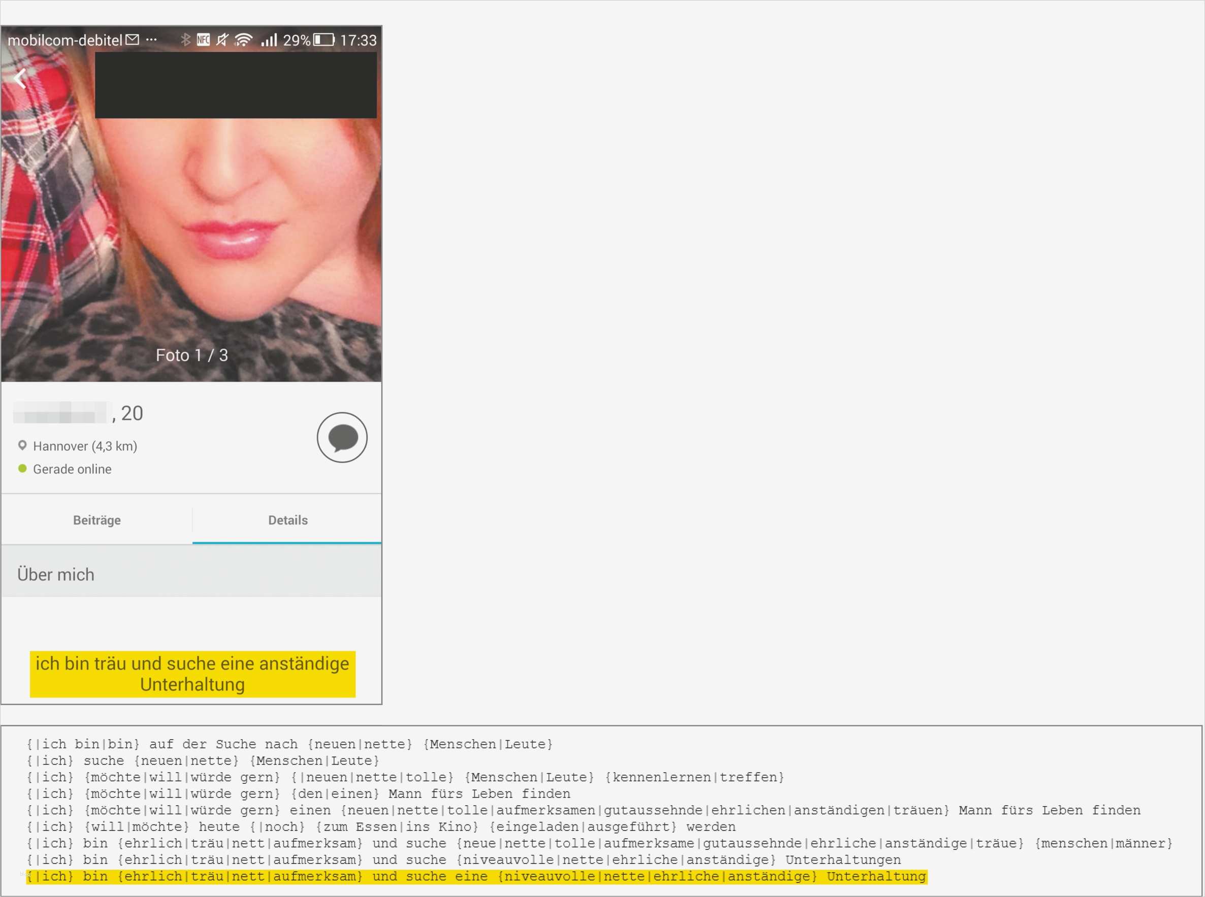
Task: Select the Details tab
Action: pos(287,520)
